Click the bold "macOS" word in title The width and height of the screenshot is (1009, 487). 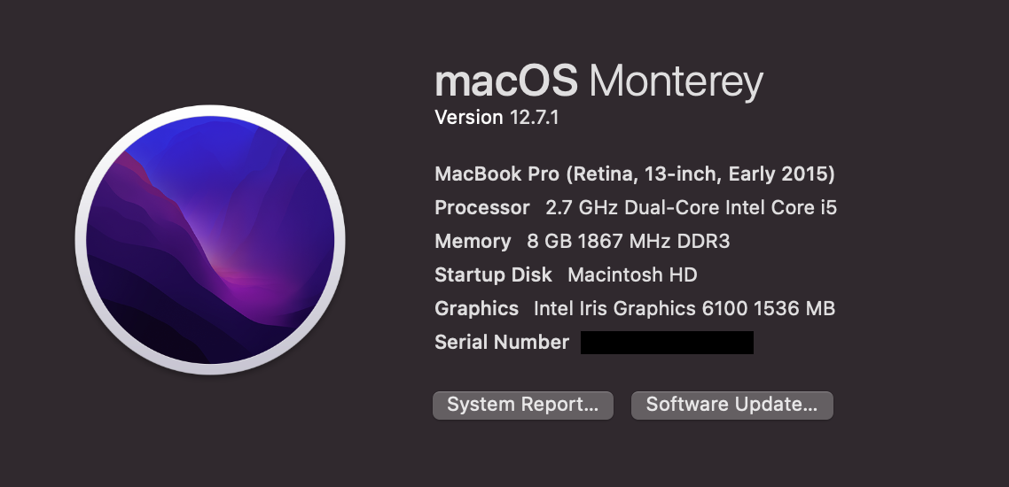pos(506,82)
